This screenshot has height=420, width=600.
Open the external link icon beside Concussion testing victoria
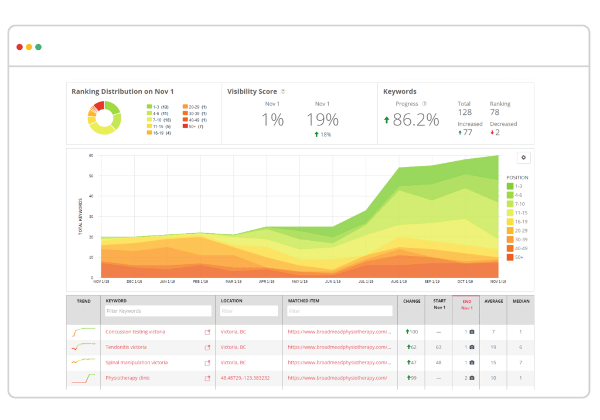click(207, 332)
